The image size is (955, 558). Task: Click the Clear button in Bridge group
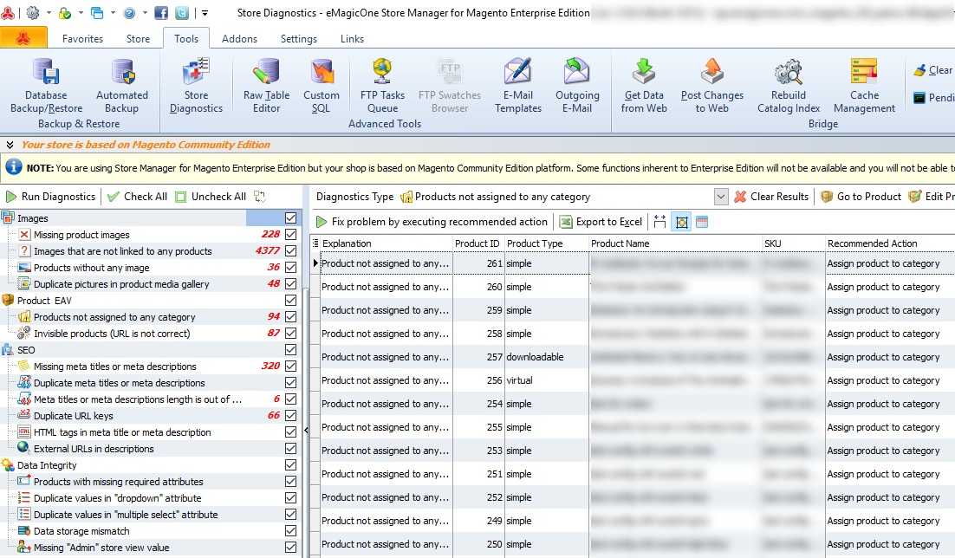(933, 70)
